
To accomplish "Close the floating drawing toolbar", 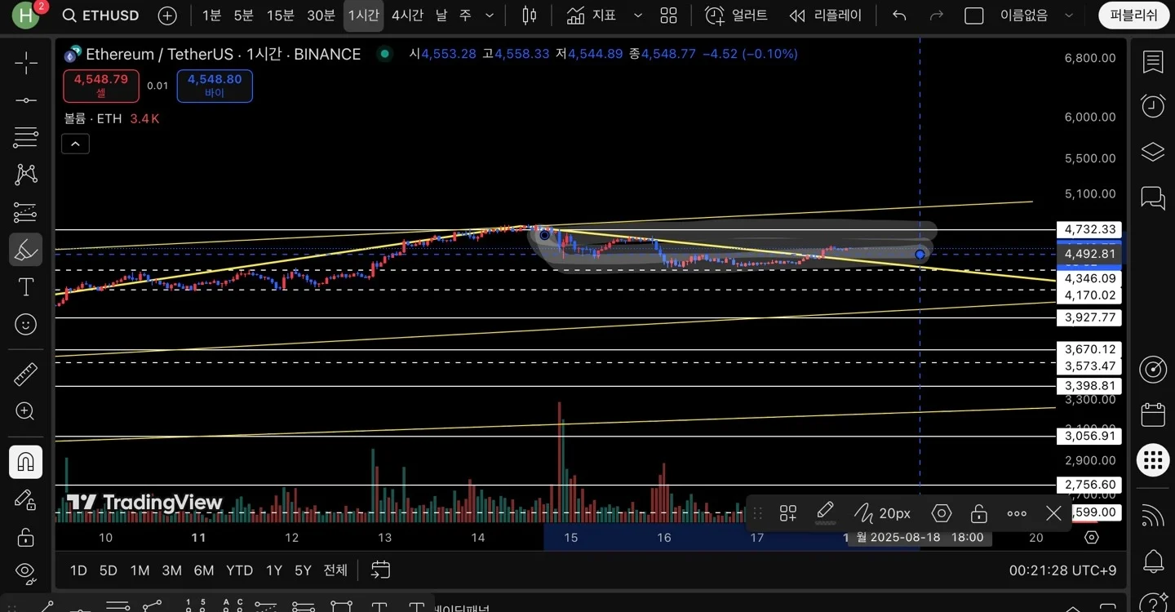I will click(1053, 513).
